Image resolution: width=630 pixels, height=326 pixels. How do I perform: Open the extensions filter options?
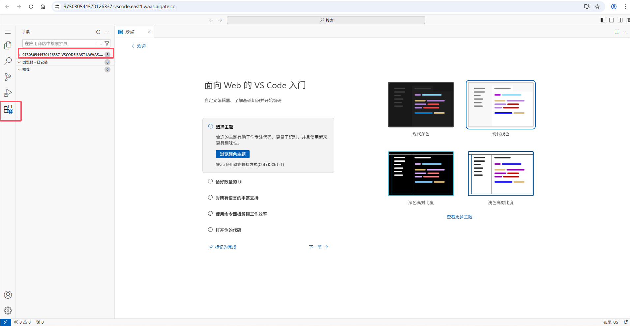coord(106,43)
